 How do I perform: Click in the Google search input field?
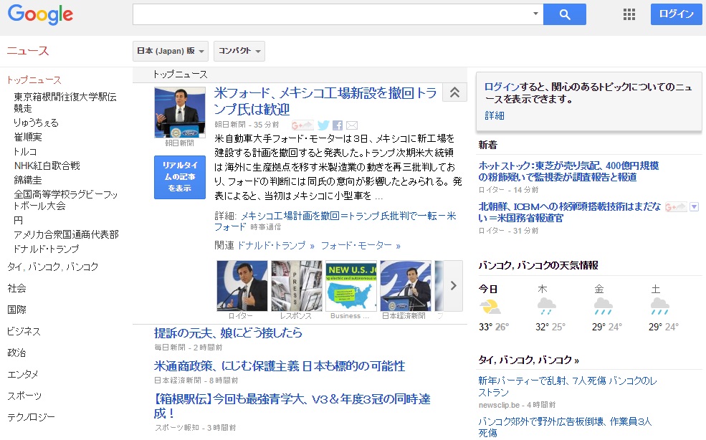coord(332,14)
